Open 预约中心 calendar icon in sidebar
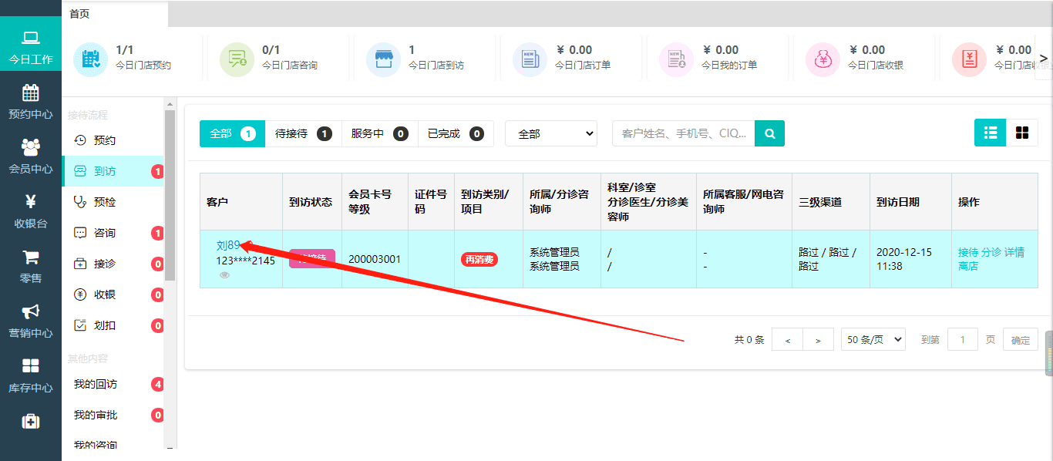Image resolution: width=1053 pixels, height=461 pixels. (31, 94)
